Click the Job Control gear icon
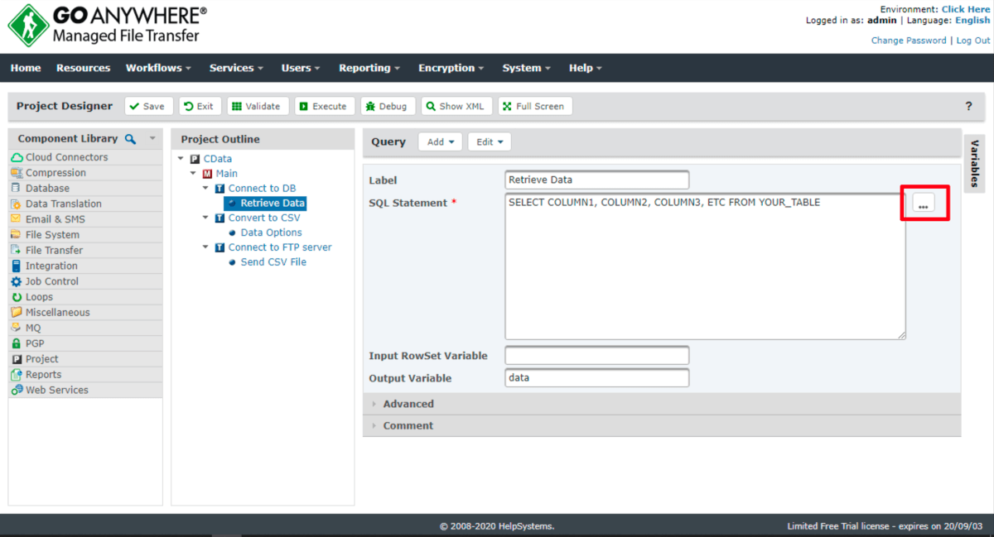Viewport: 994px width, 537px height. click(17, 281)
